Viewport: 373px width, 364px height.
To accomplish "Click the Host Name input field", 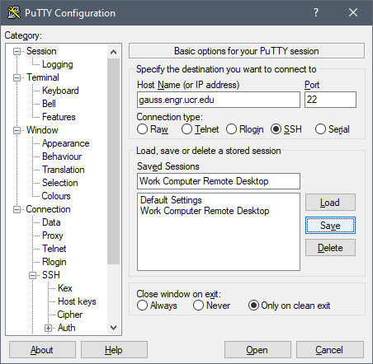I will pyautogui.click(x=219, y=100).
